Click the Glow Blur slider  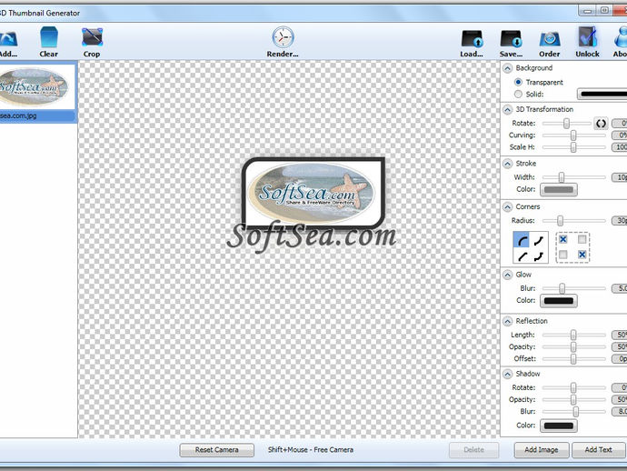pyautogui.click(x=573, y=288)
